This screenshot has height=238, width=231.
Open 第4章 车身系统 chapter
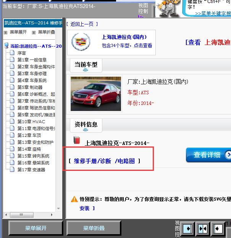click(32, 80)
